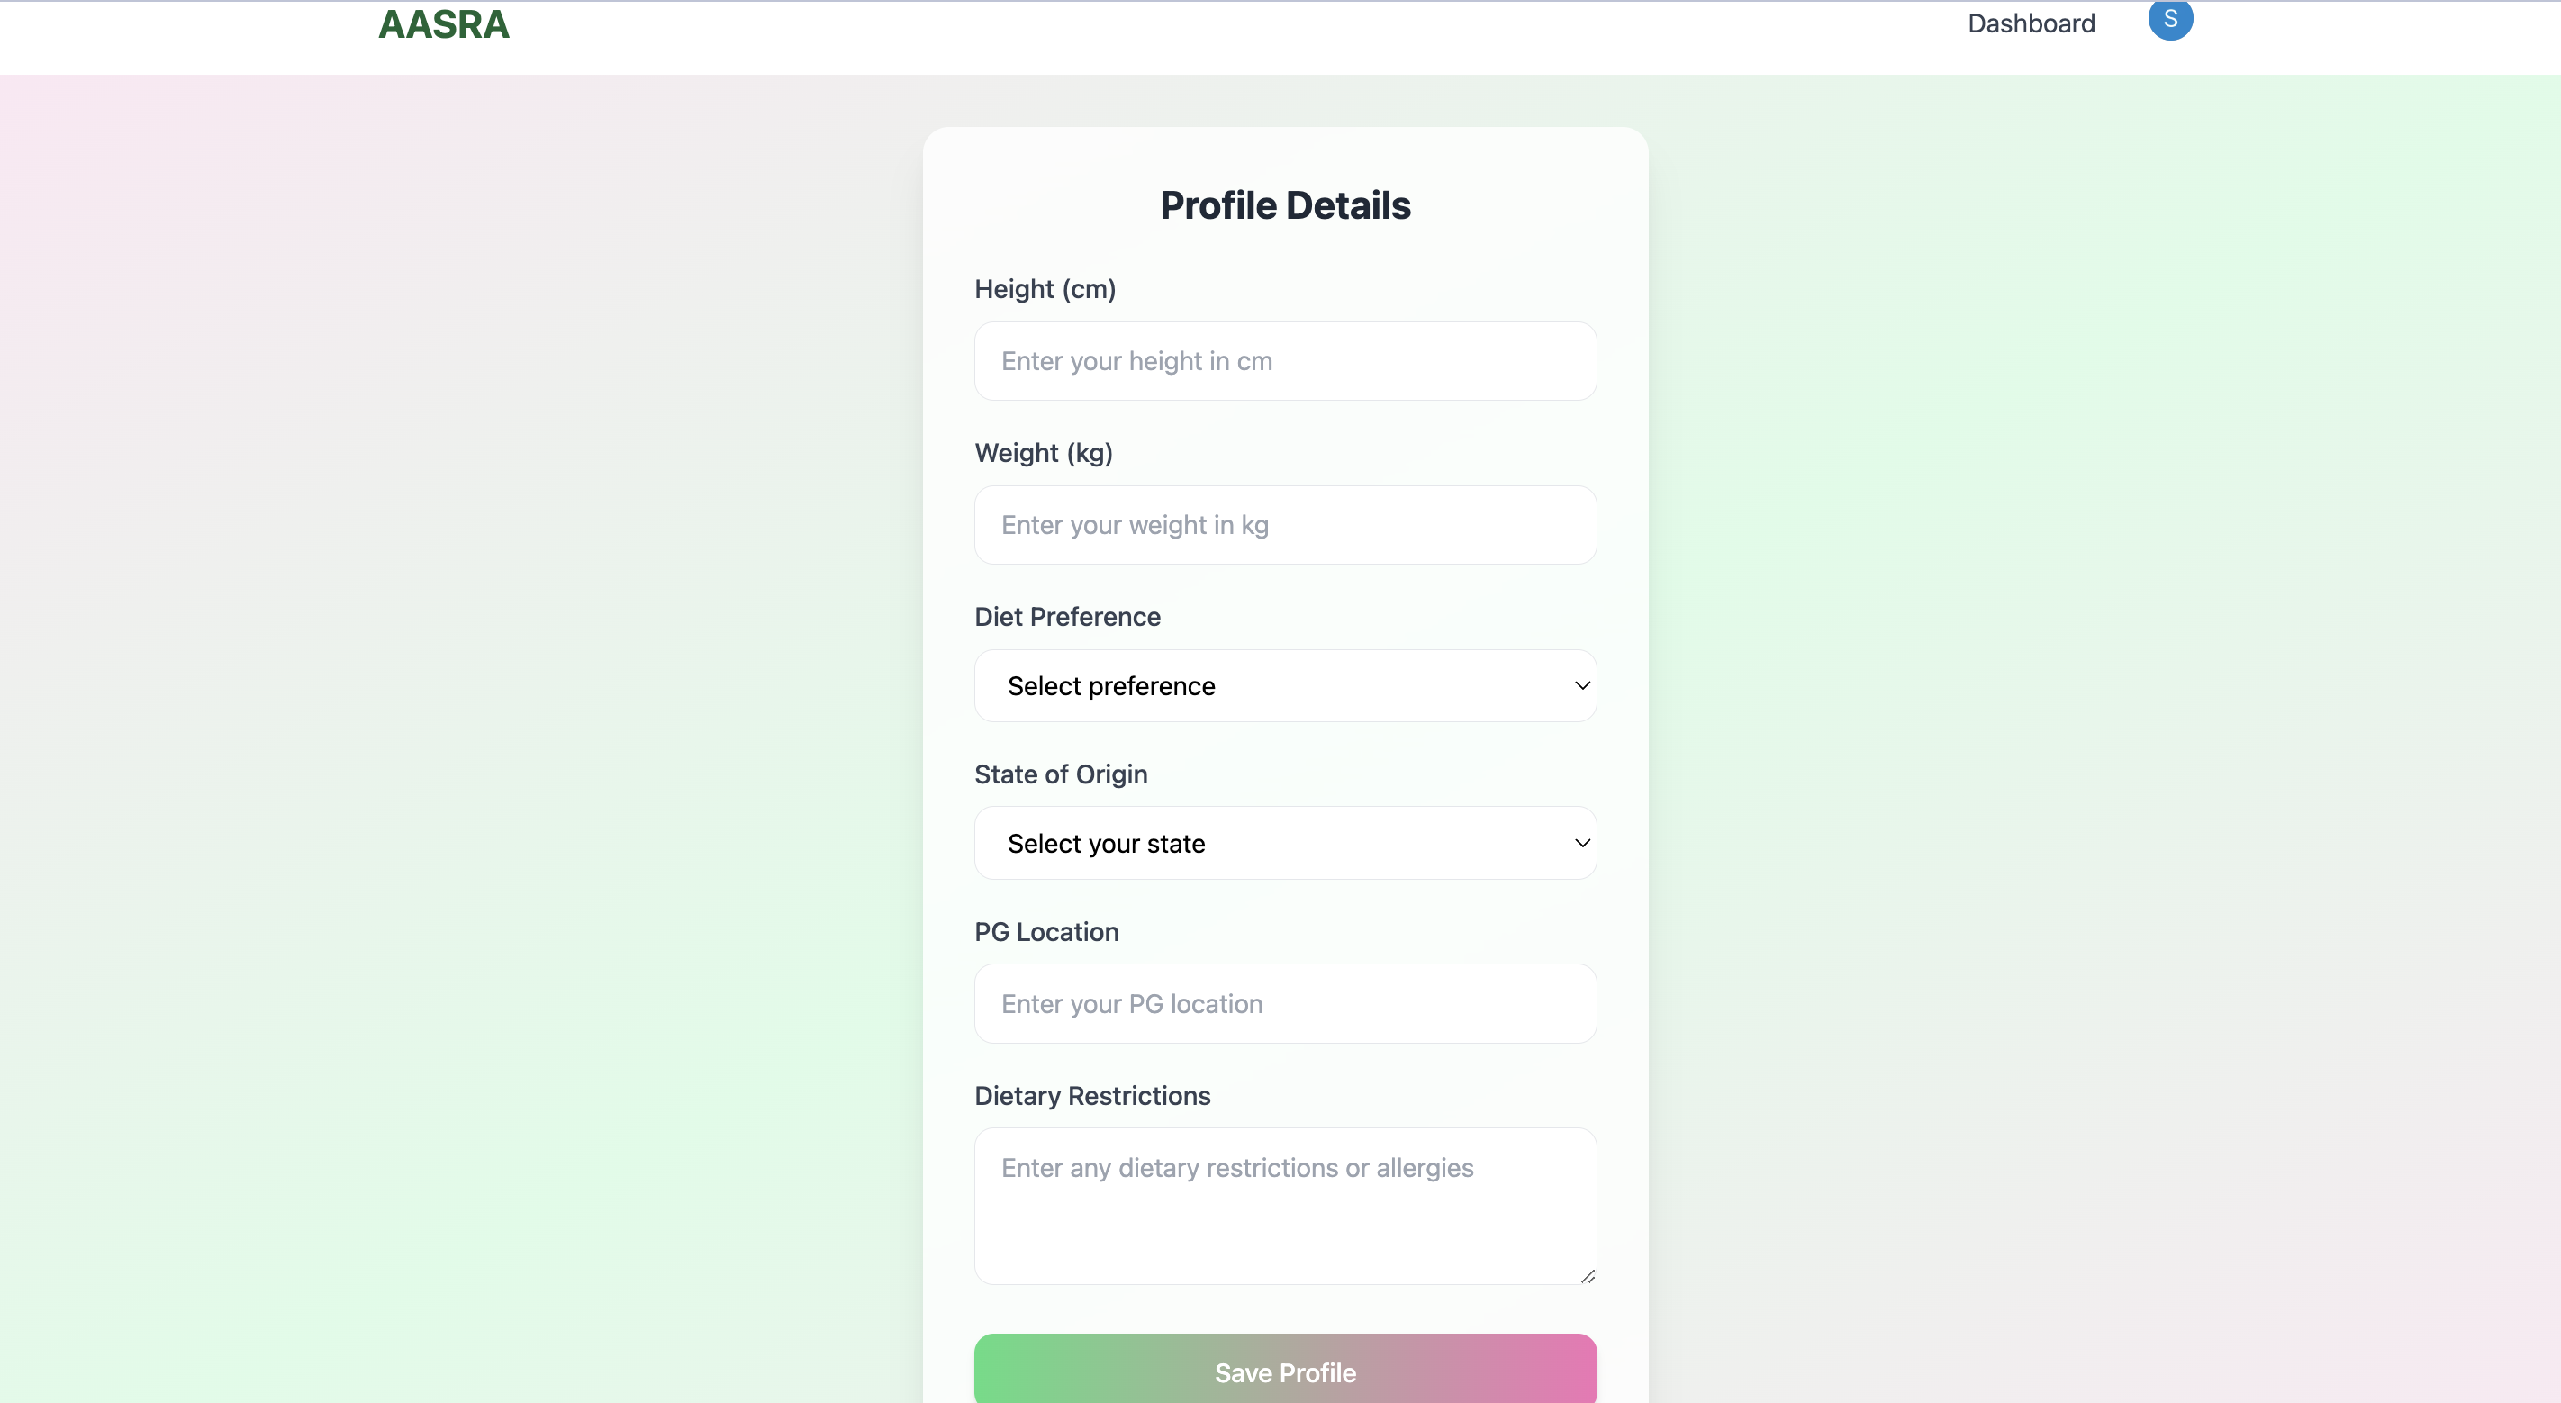Screen dimensions: 2561x1403
Task: Click the "Weight (kg)" label
Action: 1043,454
